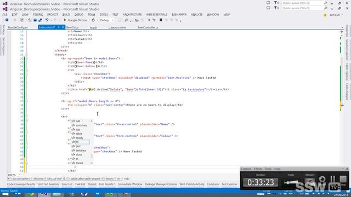Open the DEBUG menu
The image size is (351, 197).
click(x=79, y=15)
